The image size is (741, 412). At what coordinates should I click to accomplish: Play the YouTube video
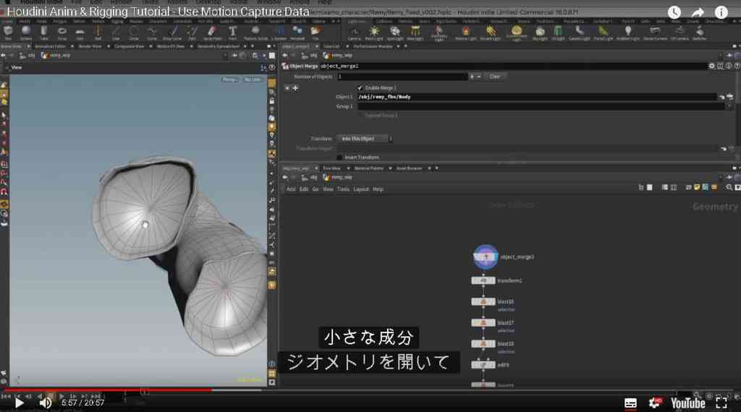[19, 403]
